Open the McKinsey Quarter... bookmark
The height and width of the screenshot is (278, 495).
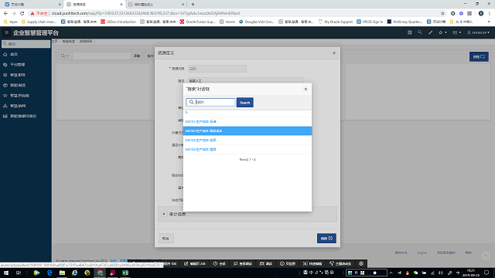point(405,22)
